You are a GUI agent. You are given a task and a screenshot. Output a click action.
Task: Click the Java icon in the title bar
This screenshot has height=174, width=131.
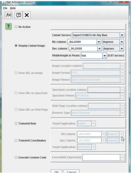pos(4,2)
